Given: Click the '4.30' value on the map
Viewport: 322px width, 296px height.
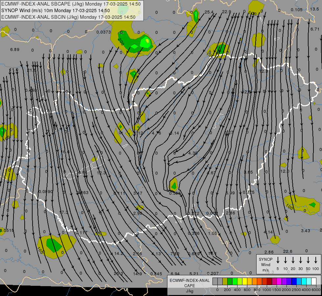Looking at the screenshot, I should point(193,153).
